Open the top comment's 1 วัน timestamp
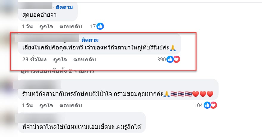 coord(27,27)
